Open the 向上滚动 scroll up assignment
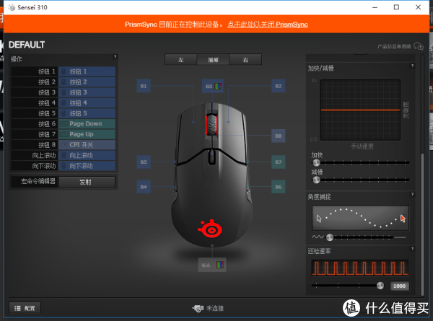Viewport: 433px width, 321px height. [x=87, y=155]
